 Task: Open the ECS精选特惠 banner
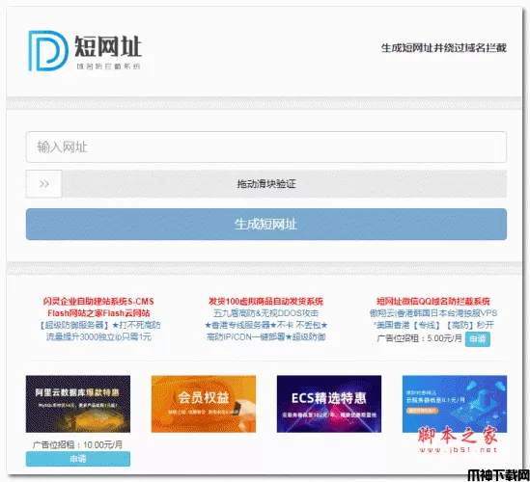click(x=329, y=404)
